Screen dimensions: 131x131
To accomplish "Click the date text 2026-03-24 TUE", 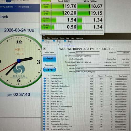I will point(19,30).
